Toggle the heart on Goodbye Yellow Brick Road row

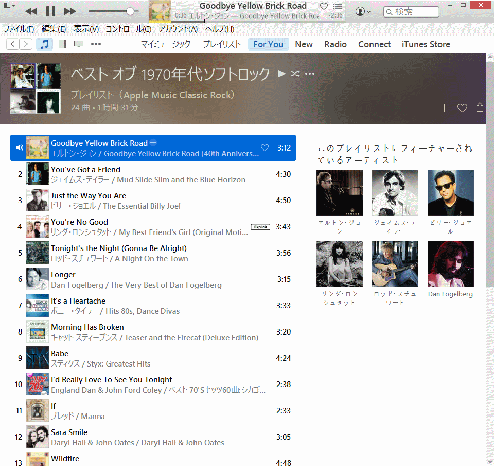(264, 148)
